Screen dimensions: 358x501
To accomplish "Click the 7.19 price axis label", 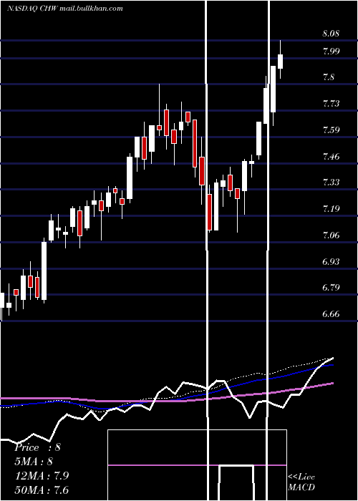I will pyautogui.click(x=331, y=209).
